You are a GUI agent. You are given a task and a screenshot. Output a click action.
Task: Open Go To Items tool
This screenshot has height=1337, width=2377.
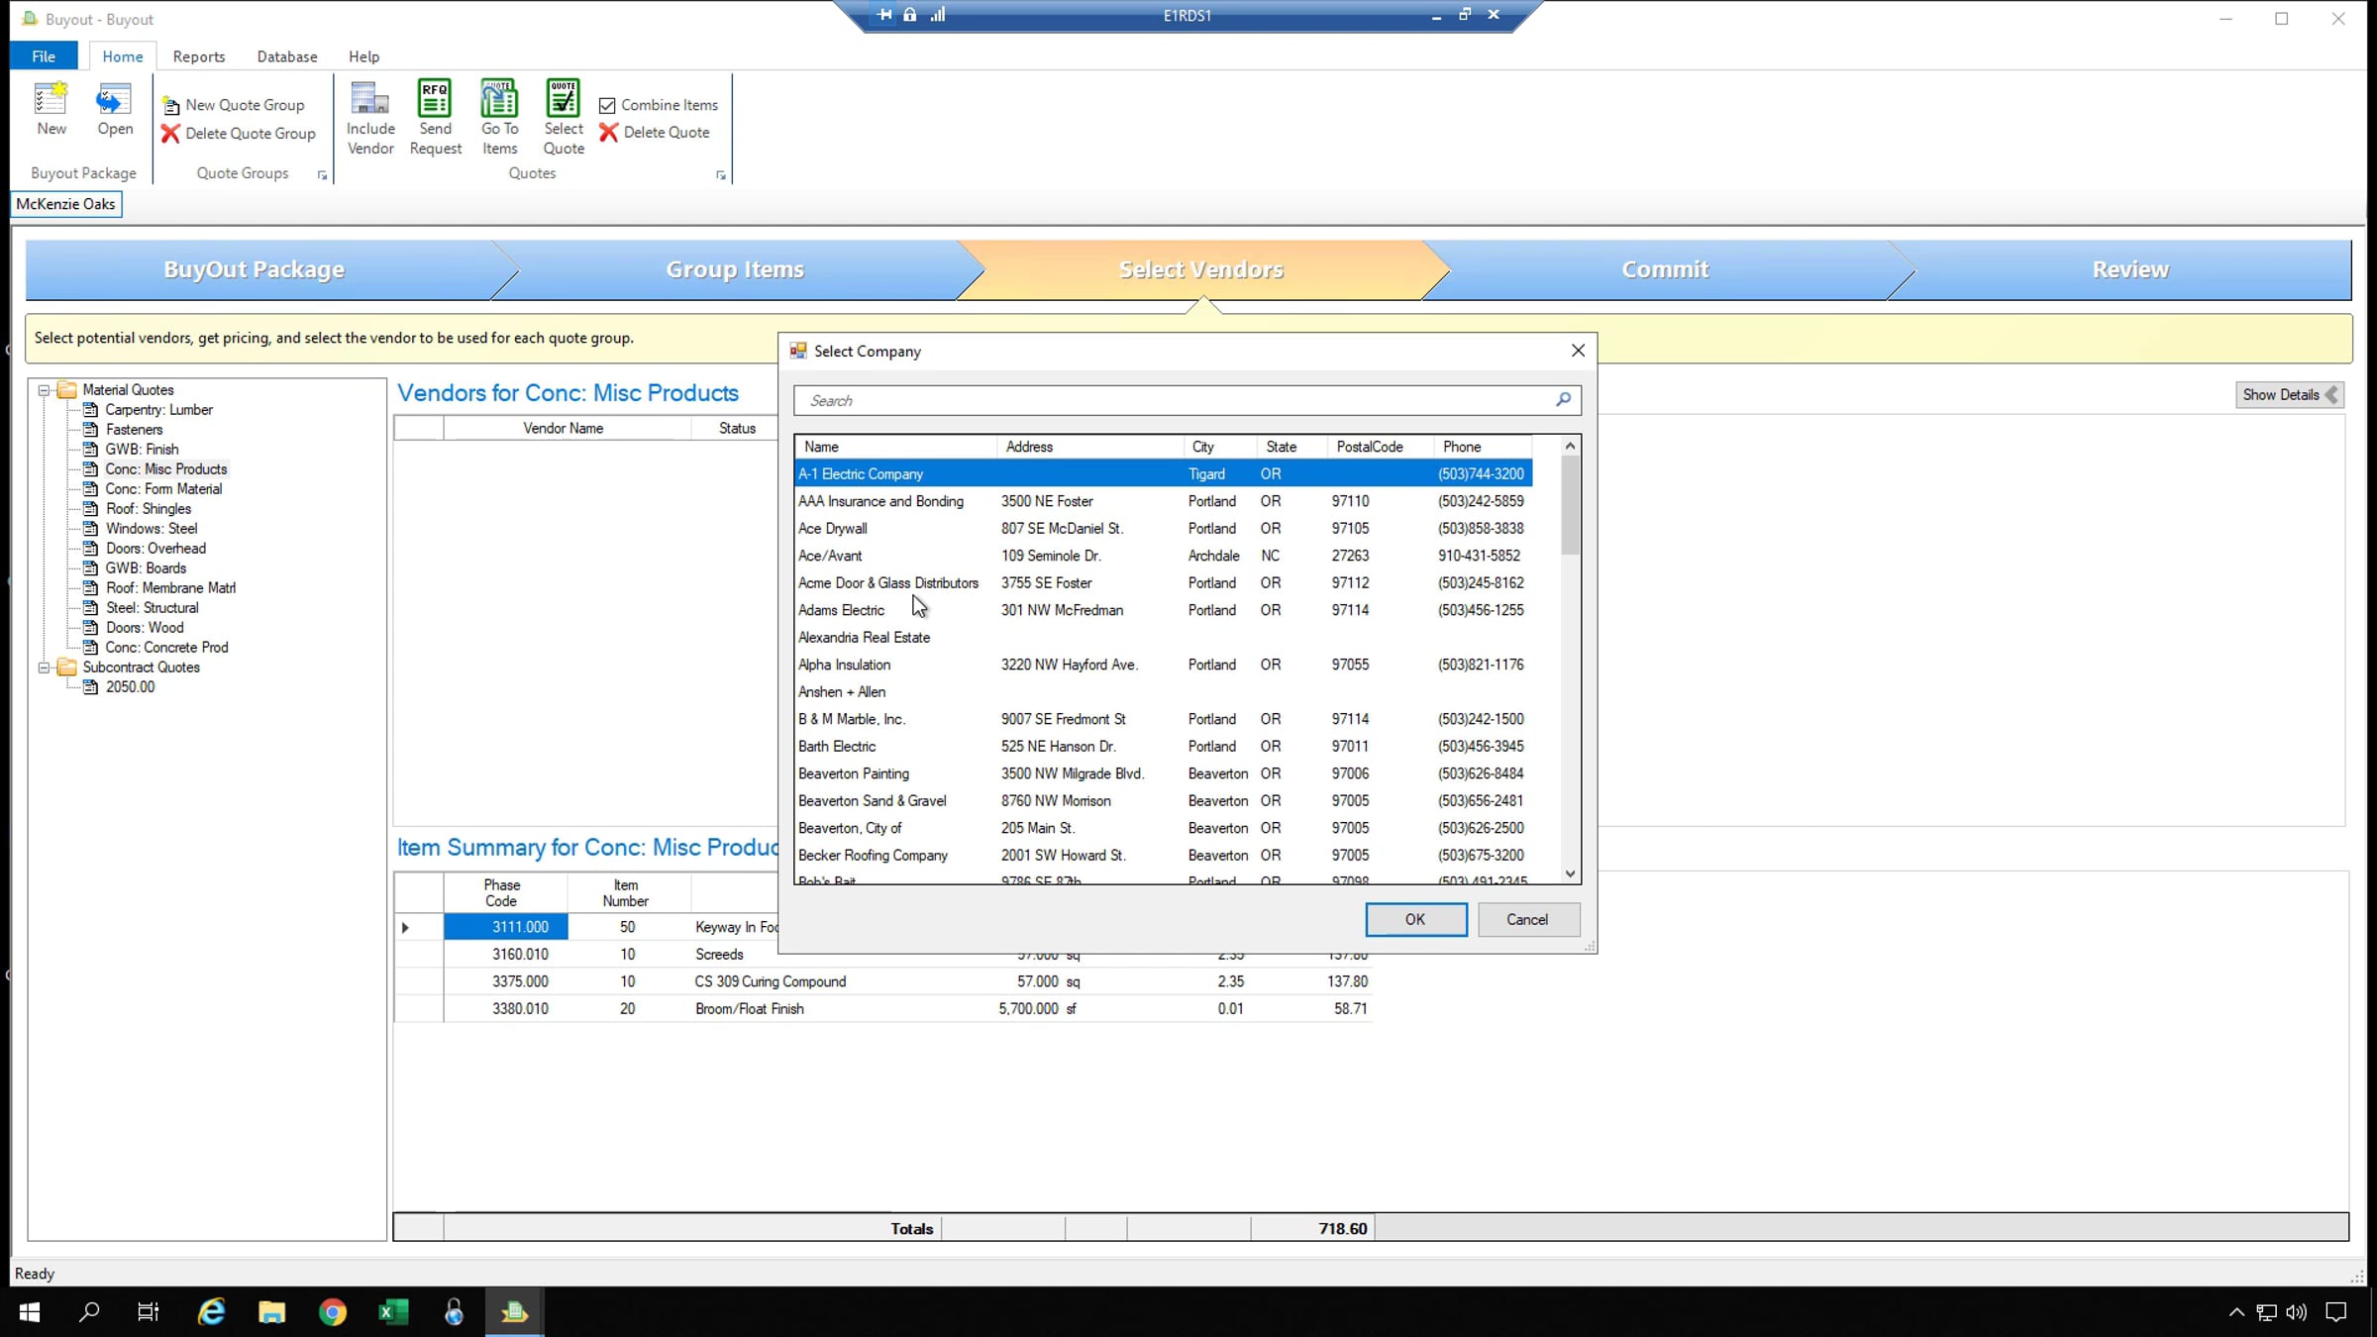pyautogui.click(x=499, y=101)
